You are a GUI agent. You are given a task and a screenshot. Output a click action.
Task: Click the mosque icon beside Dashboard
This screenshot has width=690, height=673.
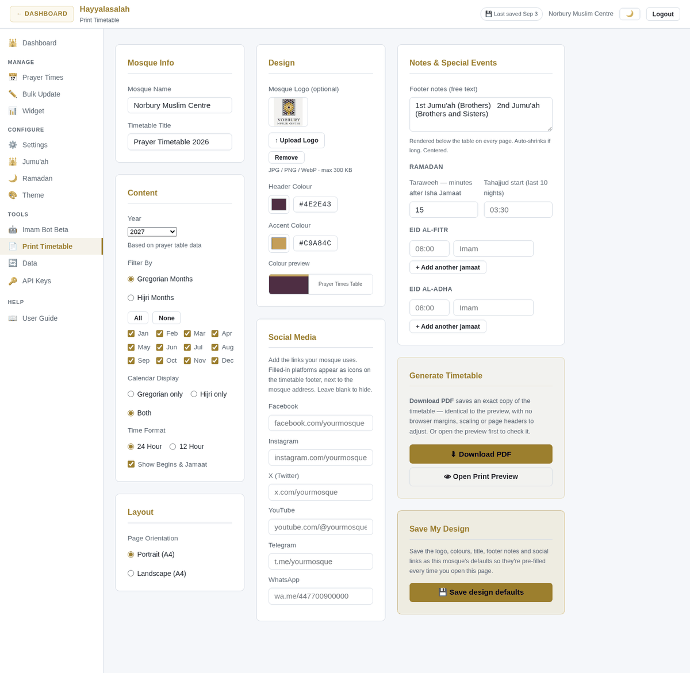13,43
